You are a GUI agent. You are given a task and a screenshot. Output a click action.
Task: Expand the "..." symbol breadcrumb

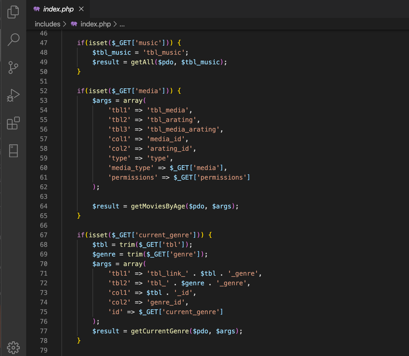point(122,24)
